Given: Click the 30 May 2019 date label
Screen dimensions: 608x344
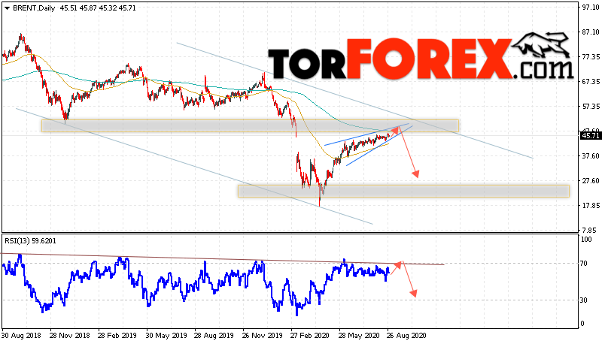Looking at the screenshot, I should pos(166,336).
